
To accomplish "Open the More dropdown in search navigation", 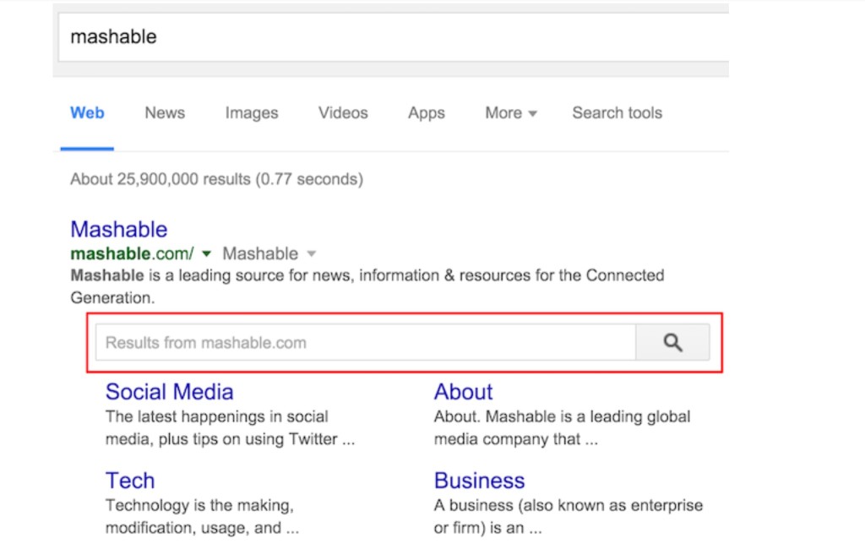I will click(510, 113).
